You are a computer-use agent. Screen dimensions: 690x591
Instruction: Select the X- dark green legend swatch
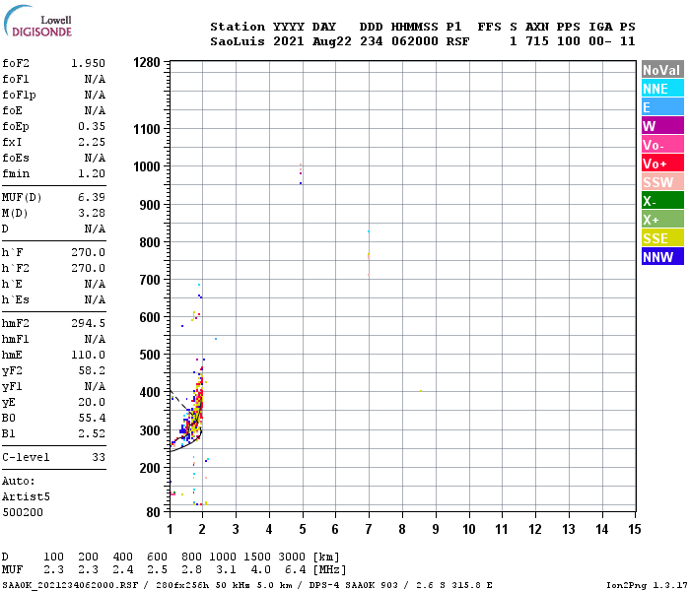(x=662, y=201)
